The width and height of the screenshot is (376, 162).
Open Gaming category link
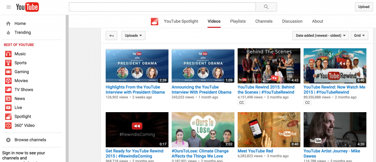point(22,72)
